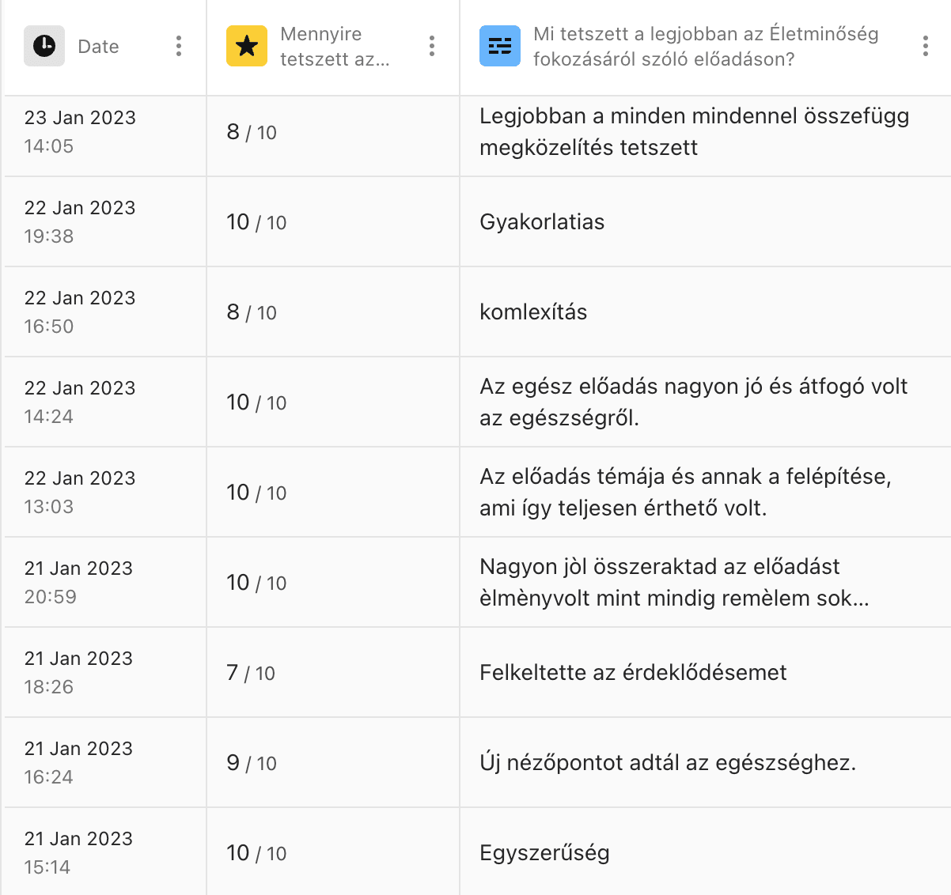Open the Mennyire tetszett column three-dot menu

point(432,46)
